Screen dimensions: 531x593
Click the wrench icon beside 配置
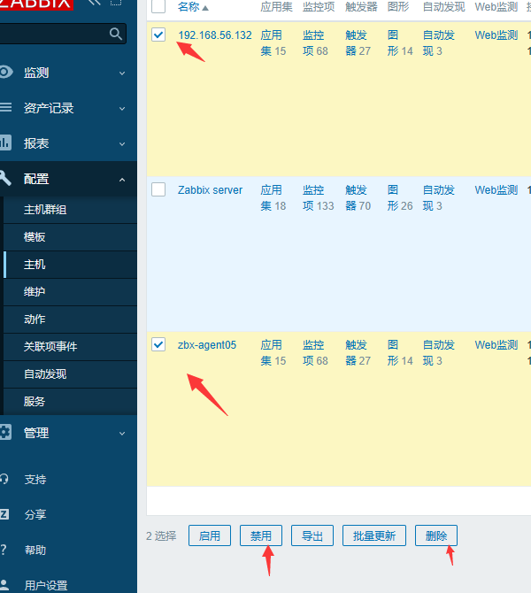5,178
